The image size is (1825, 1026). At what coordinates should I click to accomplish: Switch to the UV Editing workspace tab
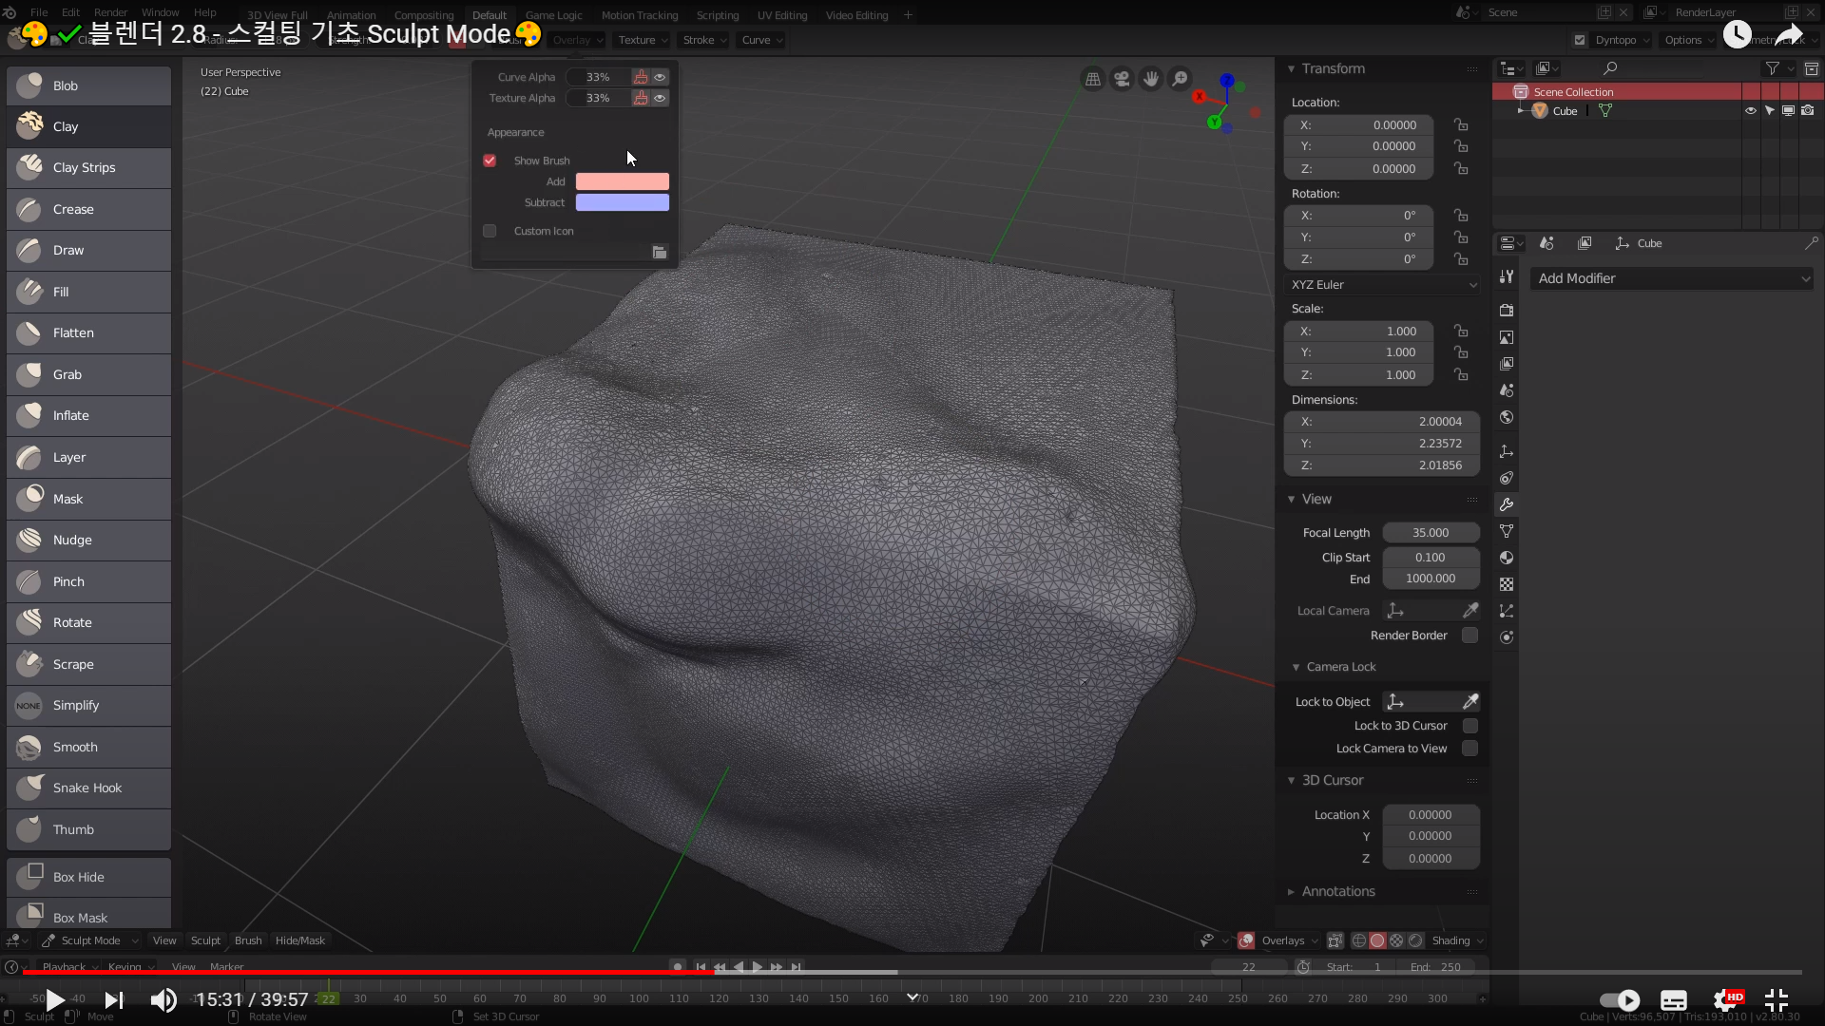(781, 15)
